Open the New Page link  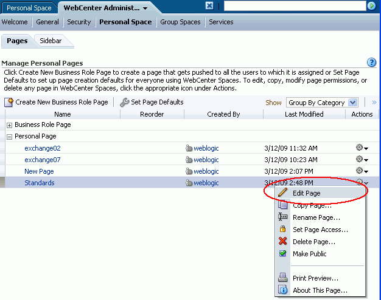(x=39, y=171)
